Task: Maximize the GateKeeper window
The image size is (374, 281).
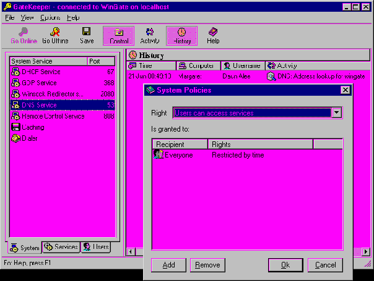Action: (356, 7)
